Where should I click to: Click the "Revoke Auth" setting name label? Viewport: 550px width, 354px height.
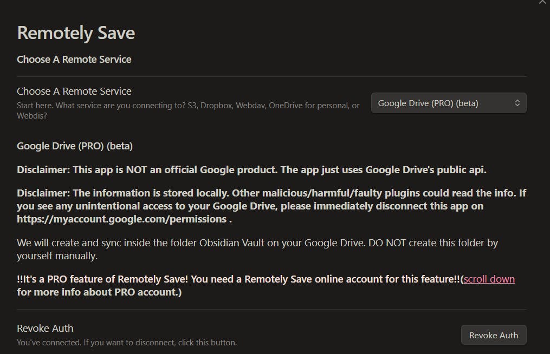click(x=45, y=329)
